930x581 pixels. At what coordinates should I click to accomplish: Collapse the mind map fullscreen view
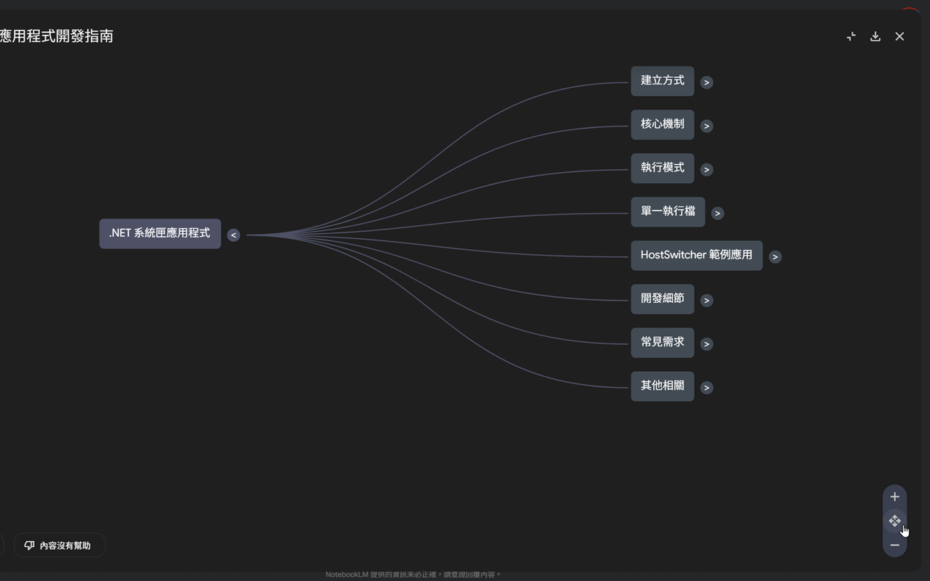(x=851, y=36)
